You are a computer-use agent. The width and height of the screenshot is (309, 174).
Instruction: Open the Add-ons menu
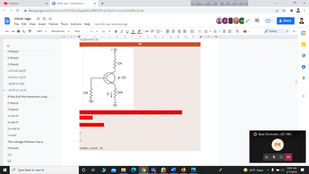(x=77, y=24)
